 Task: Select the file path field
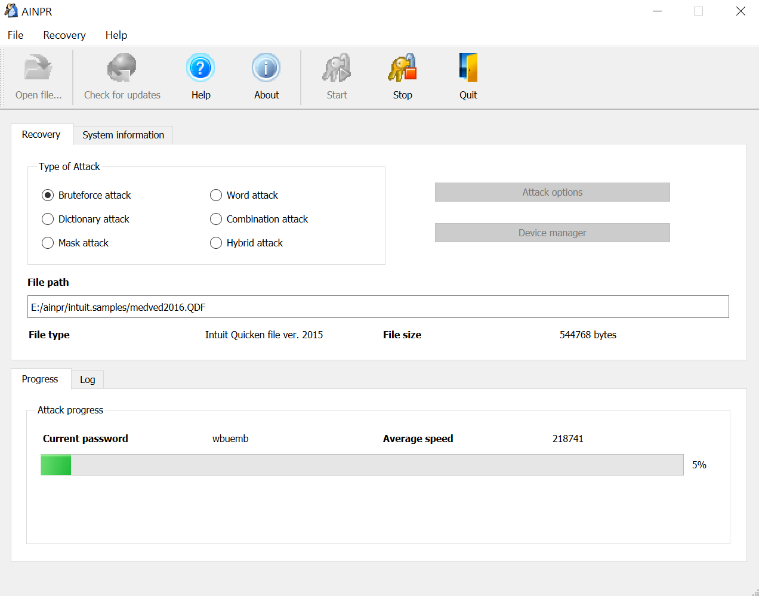pos(378,307)
